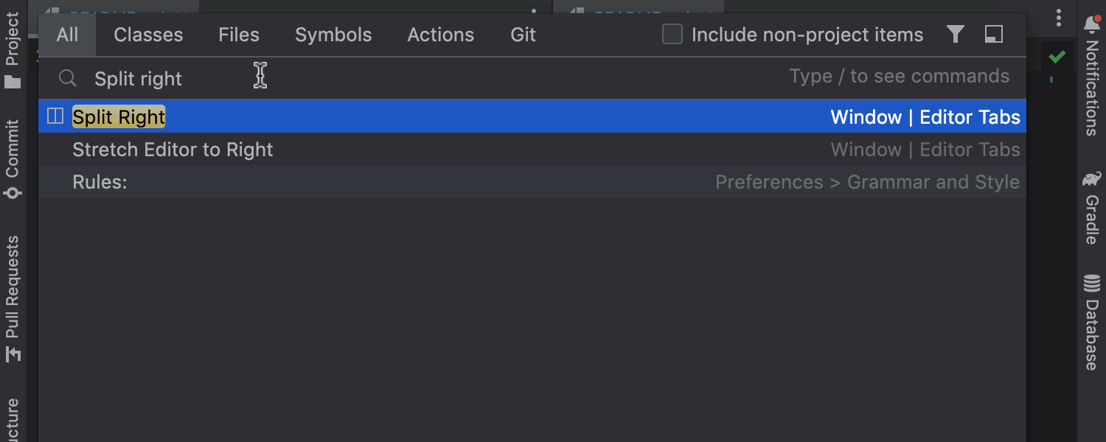Viewport: 1106px width, 442px height.
Task: Enable Include non-project items checkbox
Action: 672,35
